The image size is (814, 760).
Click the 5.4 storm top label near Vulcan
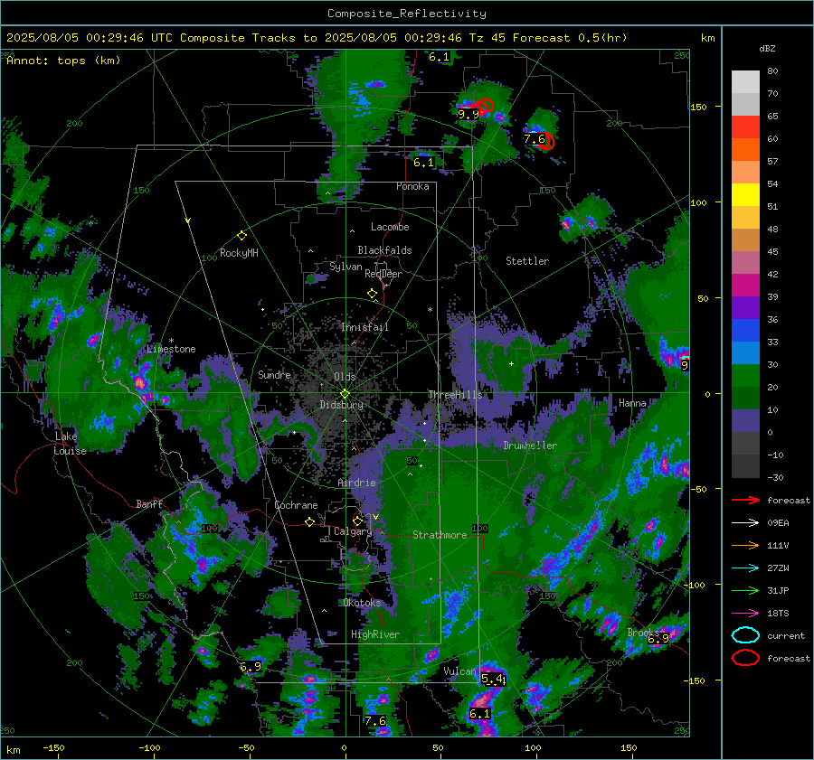(492, 679)
